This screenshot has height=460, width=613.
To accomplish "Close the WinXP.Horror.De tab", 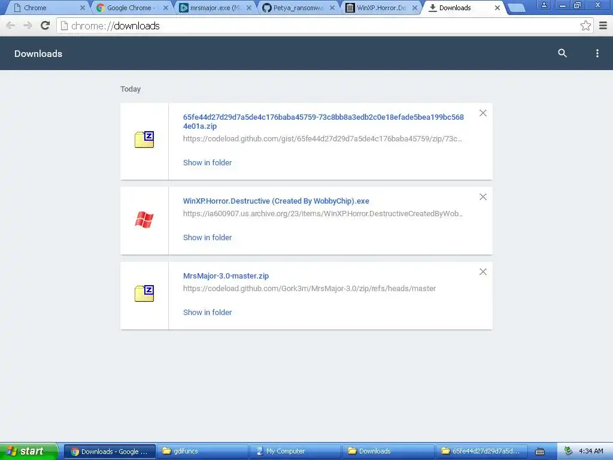I will point(415,8).
